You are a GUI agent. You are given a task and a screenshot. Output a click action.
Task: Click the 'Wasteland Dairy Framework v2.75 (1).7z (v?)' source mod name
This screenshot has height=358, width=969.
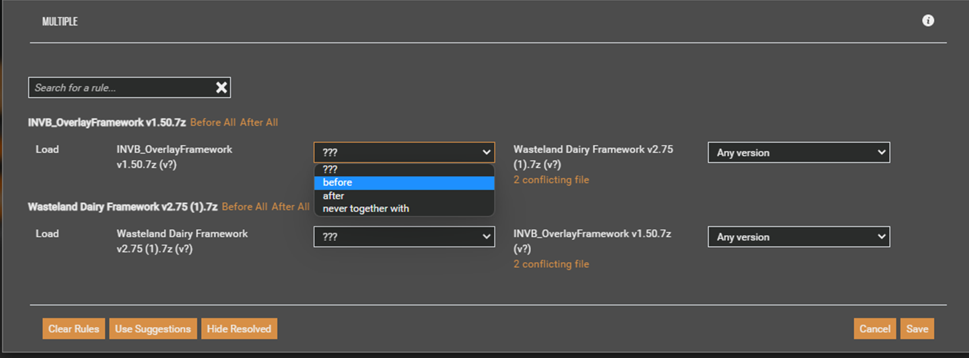point(182,241)
